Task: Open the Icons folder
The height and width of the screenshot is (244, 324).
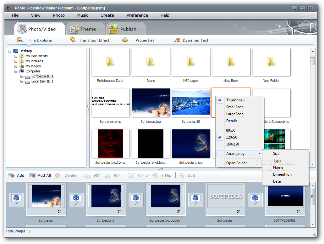Action: [x=151, y=62]
